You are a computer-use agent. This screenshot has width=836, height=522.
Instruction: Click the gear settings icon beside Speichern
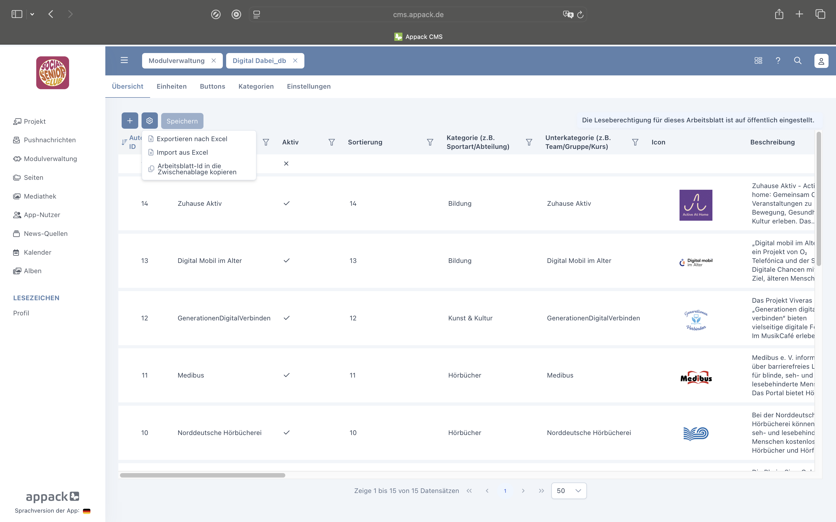pyautogui.click(x=149, y=121)
